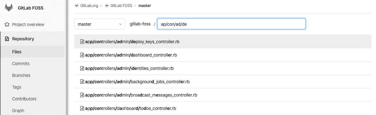Screen dimensions: 376x115
Task: Click the GitLab fox logo
Action: 9,7
